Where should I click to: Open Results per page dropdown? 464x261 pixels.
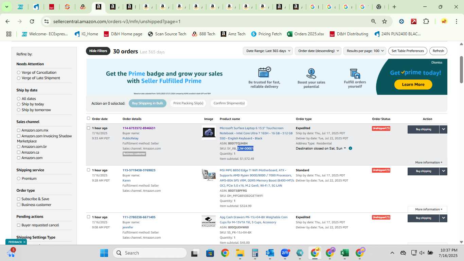point(364,51)
